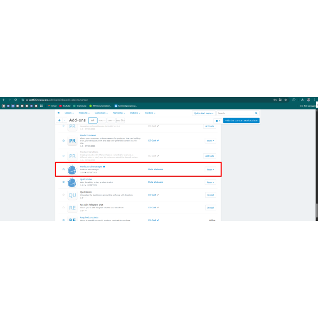Select the All add-ons filter tab

[93, 120]
